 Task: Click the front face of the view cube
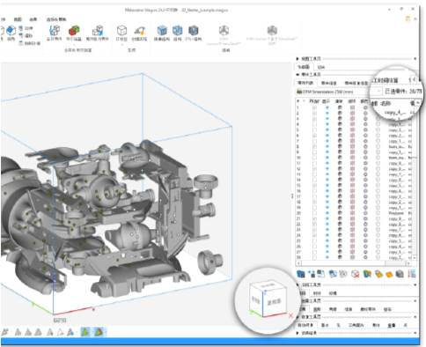pos(274,302)
